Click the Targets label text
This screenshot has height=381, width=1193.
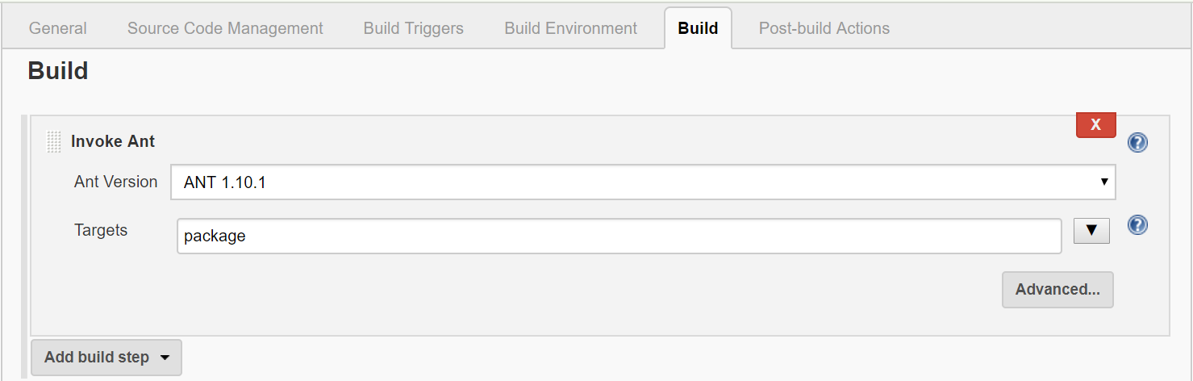pyautogui.click(x=101, y=230)
